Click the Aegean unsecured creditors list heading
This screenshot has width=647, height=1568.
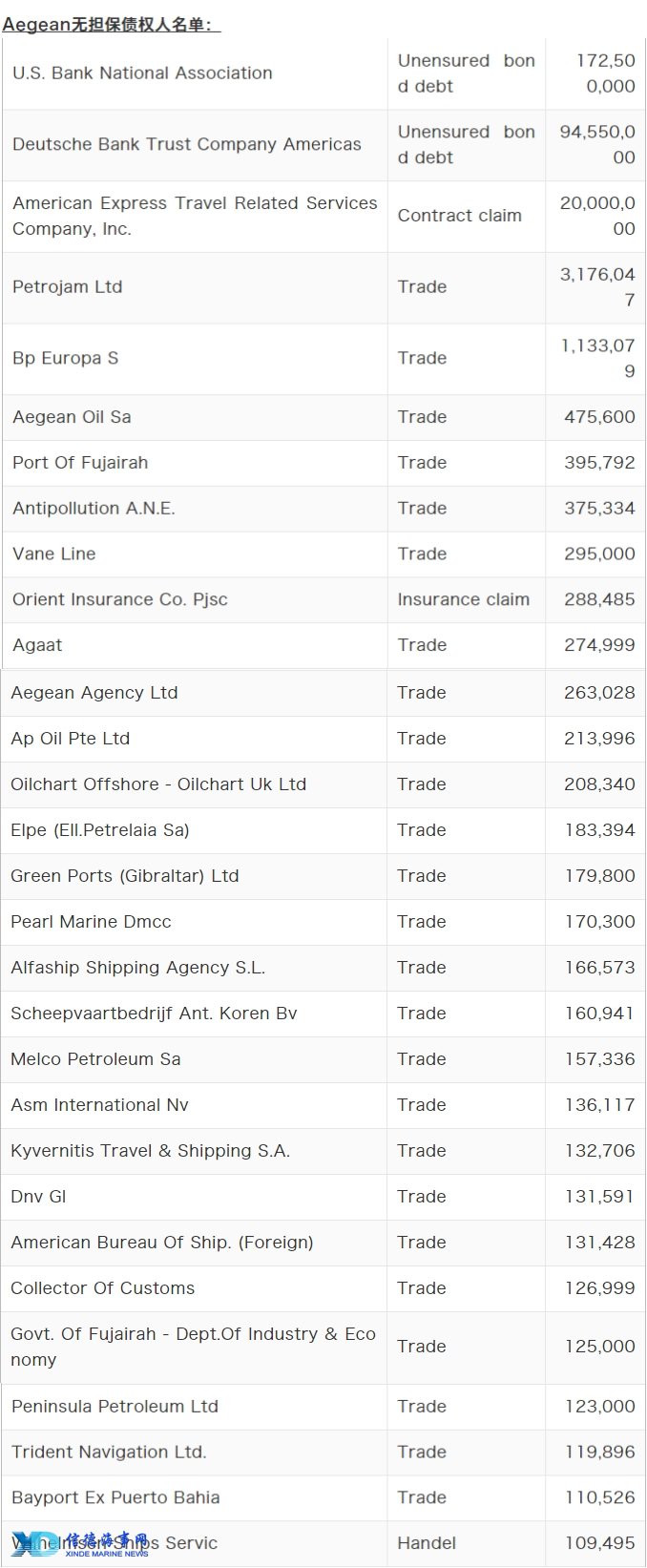point(111,25)
